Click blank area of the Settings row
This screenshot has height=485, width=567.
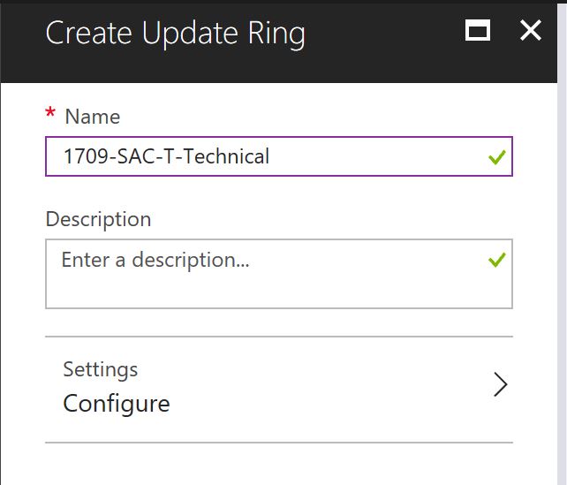(x=336, y=389)
